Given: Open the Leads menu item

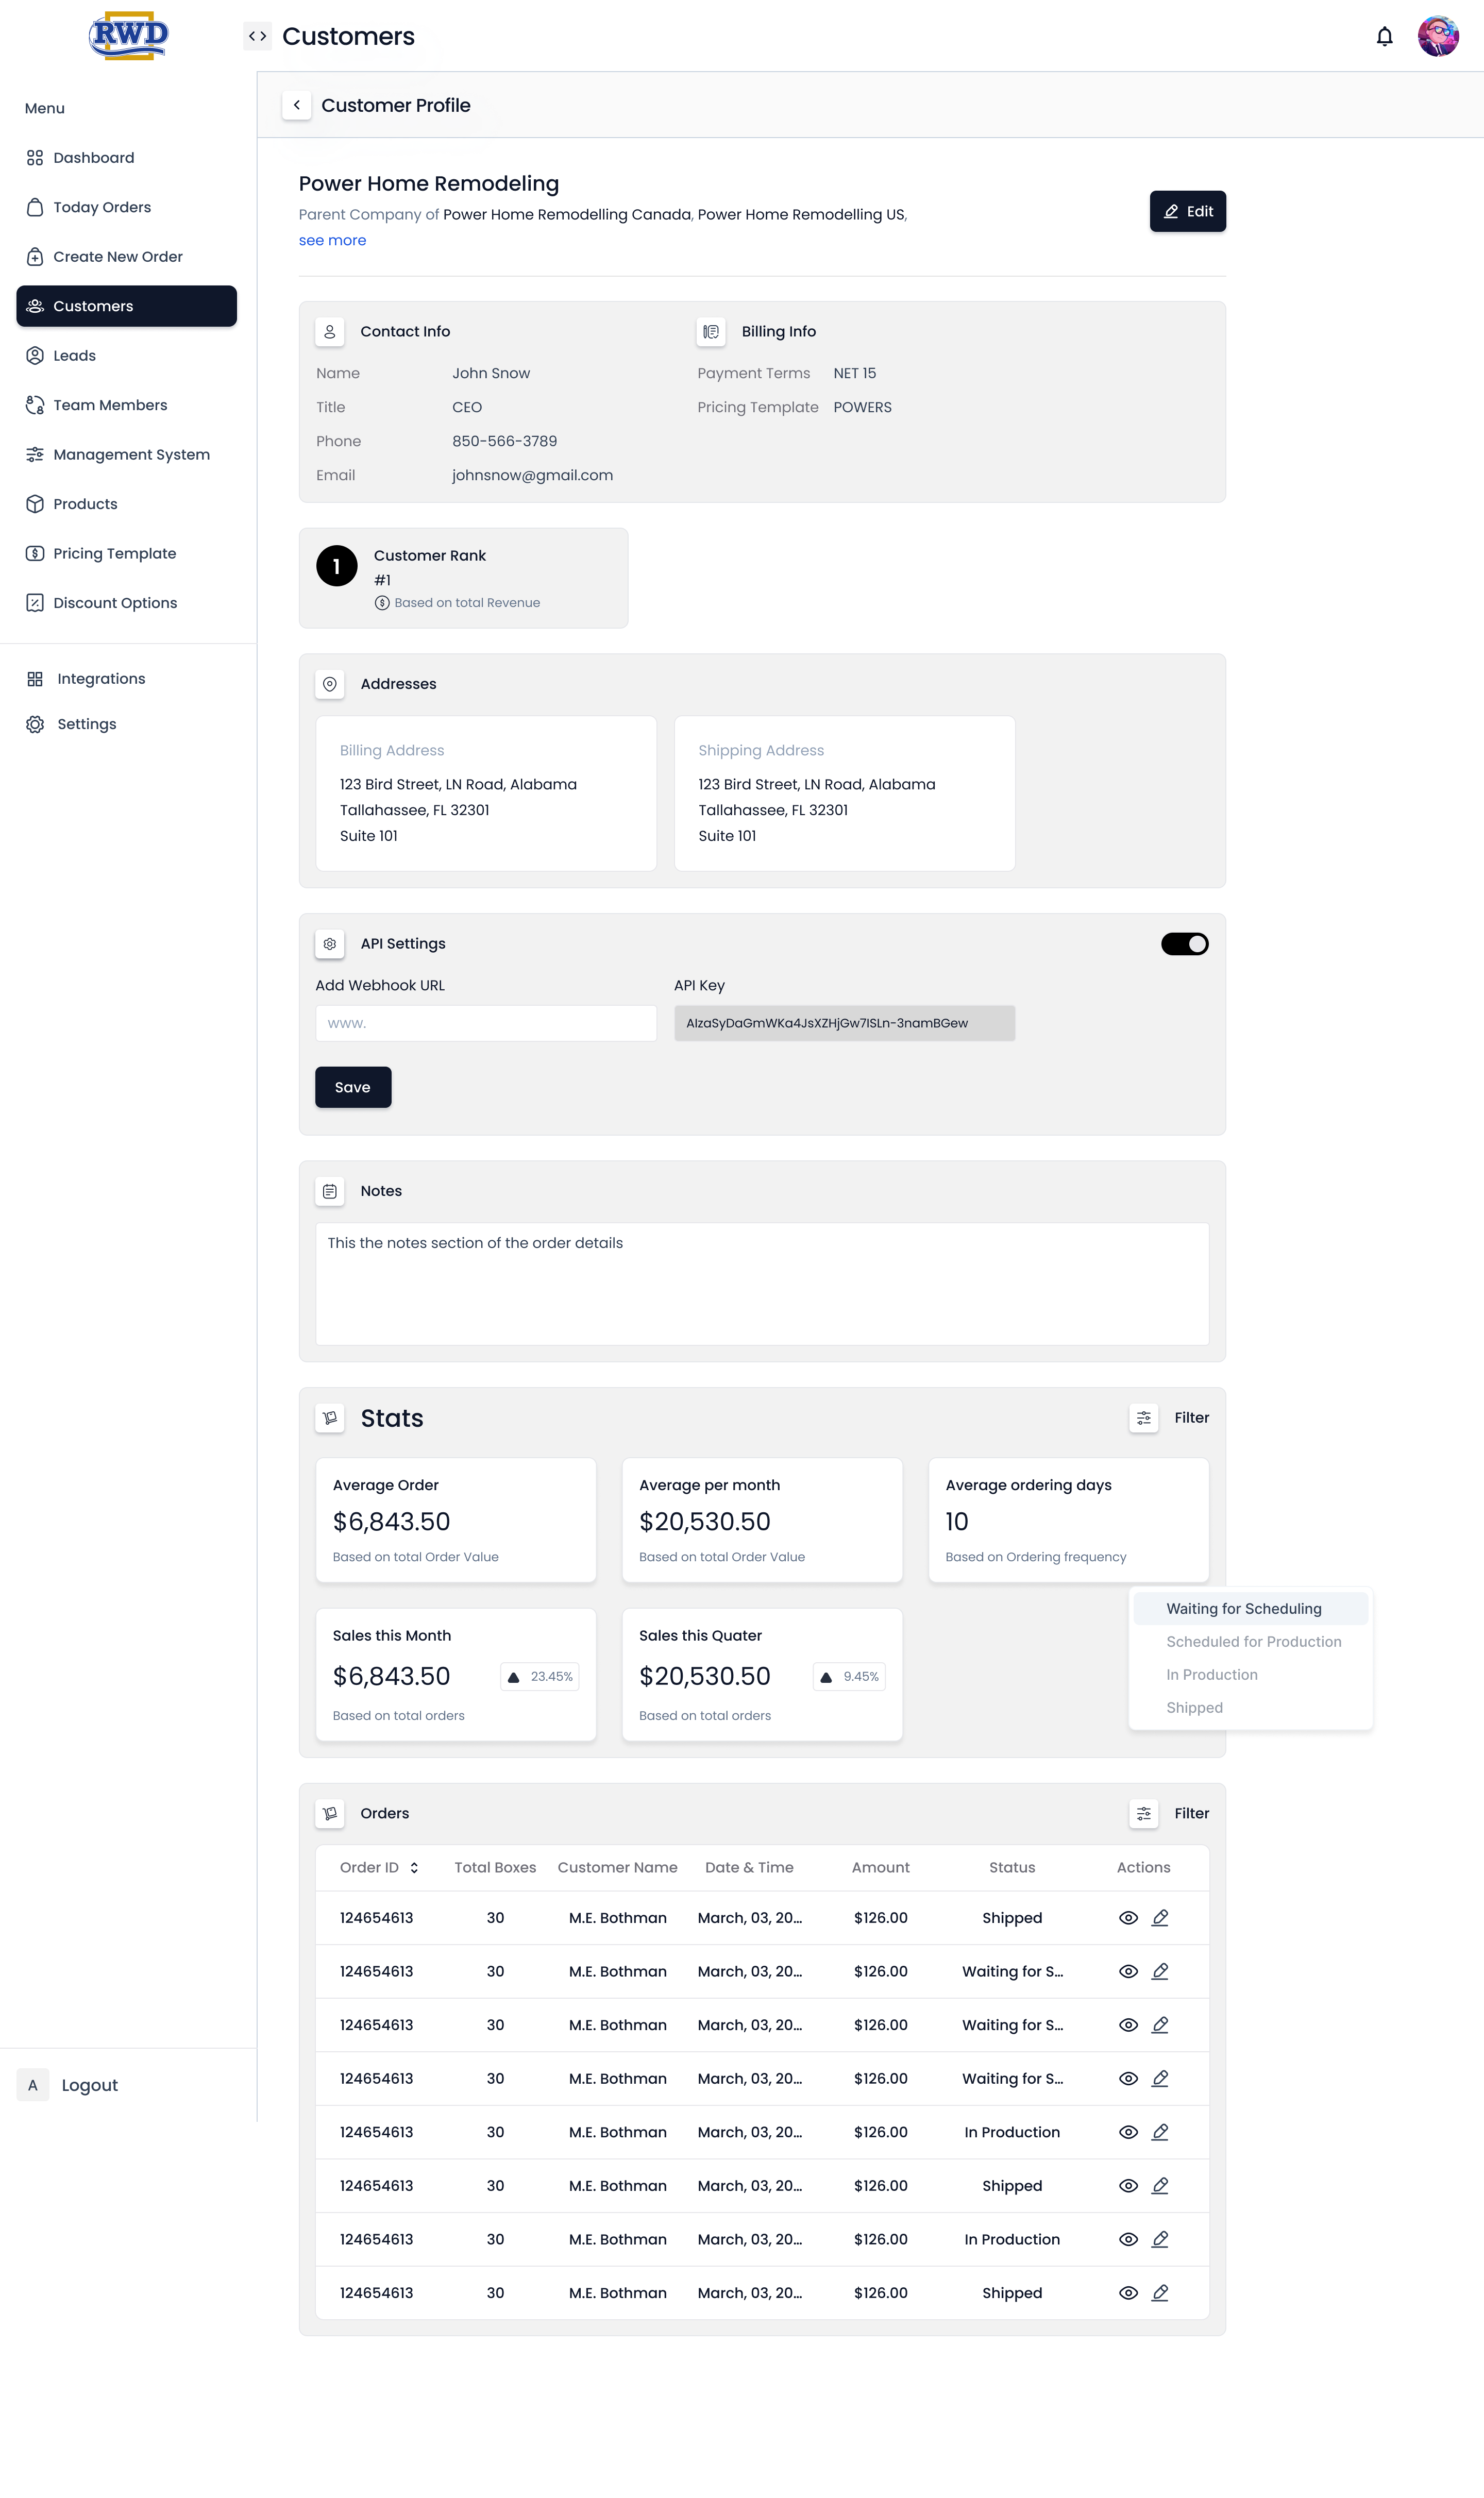Looking at the screenshot, I should pyautogui.click(x=126, y=355).
